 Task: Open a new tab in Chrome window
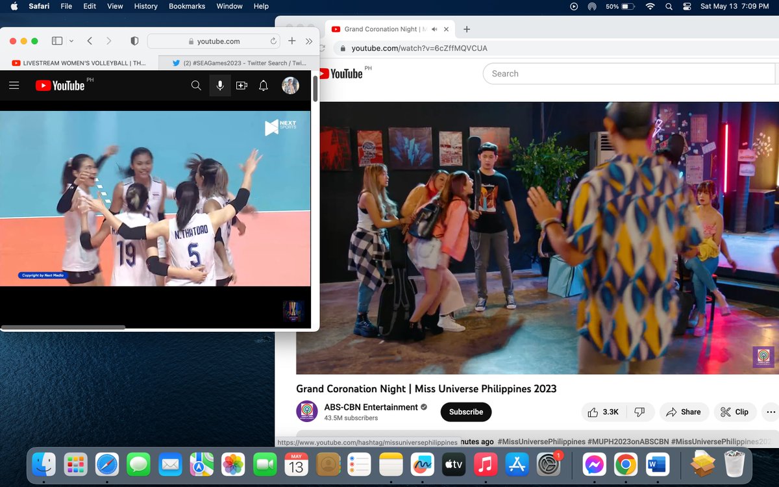point(467,29)
